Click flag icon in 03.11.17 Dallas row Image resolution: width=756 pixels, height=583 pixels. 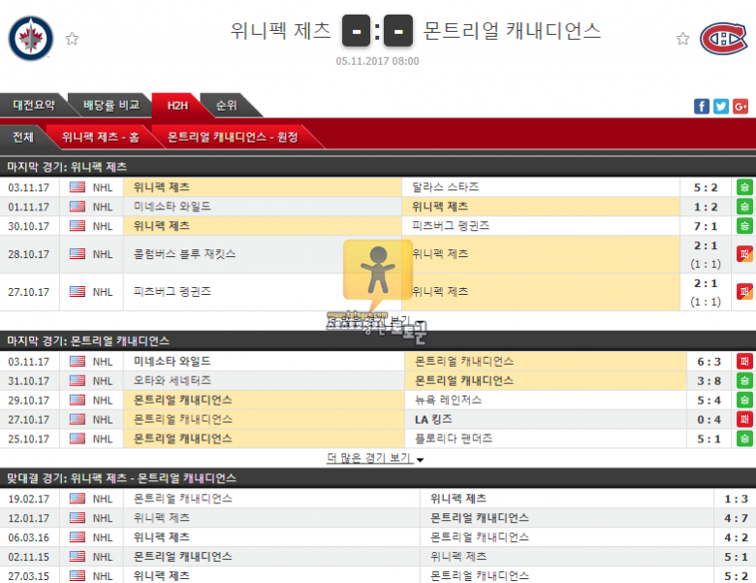pos(78,187)
